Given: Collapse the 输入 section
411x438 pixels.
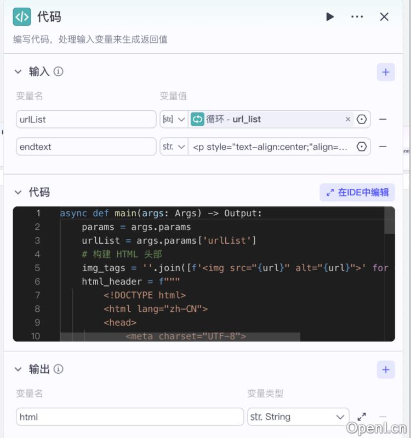Looking at the screenshot, I should 18,72.
